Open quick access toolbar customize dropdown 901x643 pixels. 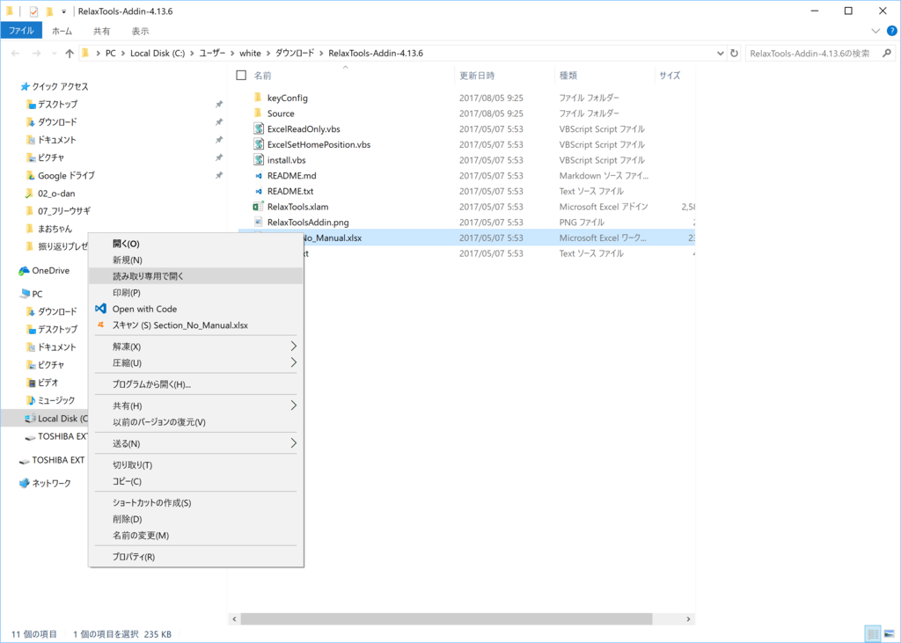(x=63, y=11)
